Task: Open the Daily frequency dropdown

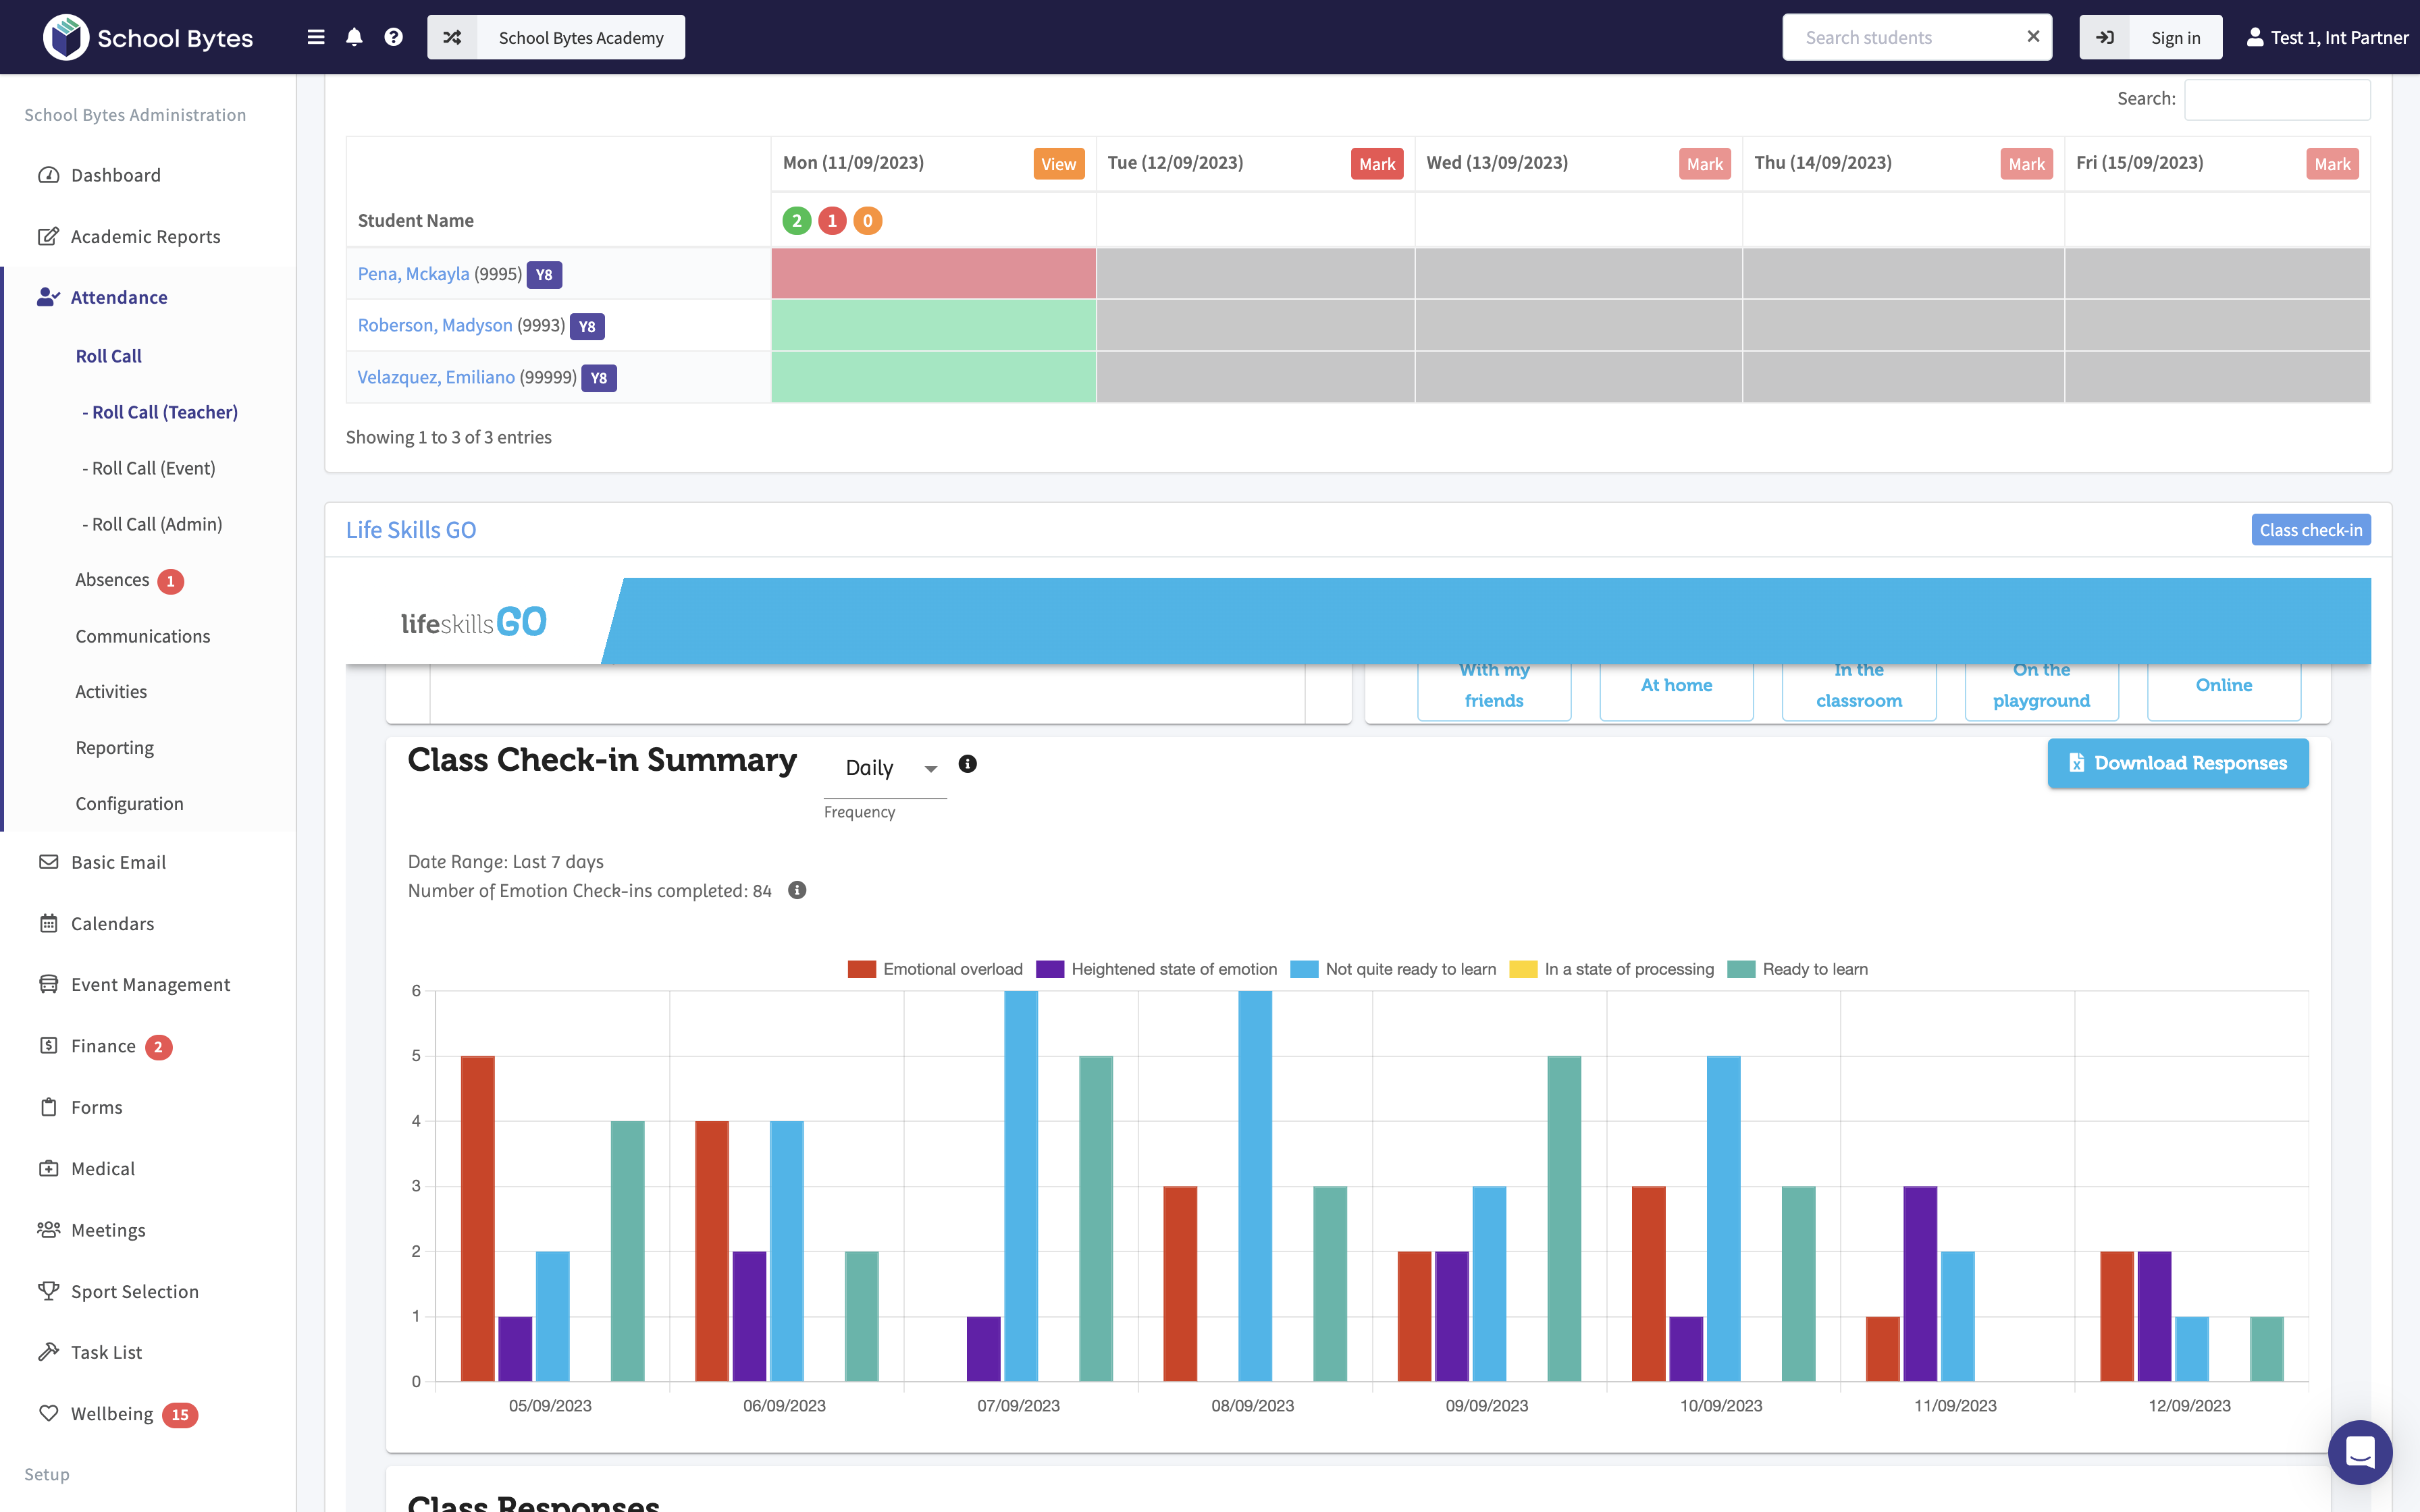Action: pos(885,768)
